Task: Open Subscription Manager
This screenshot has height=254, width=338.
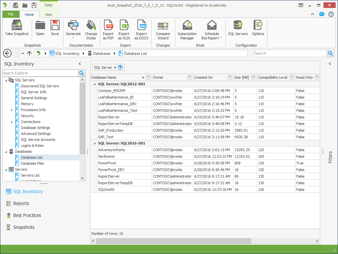Action: (187, 25)
